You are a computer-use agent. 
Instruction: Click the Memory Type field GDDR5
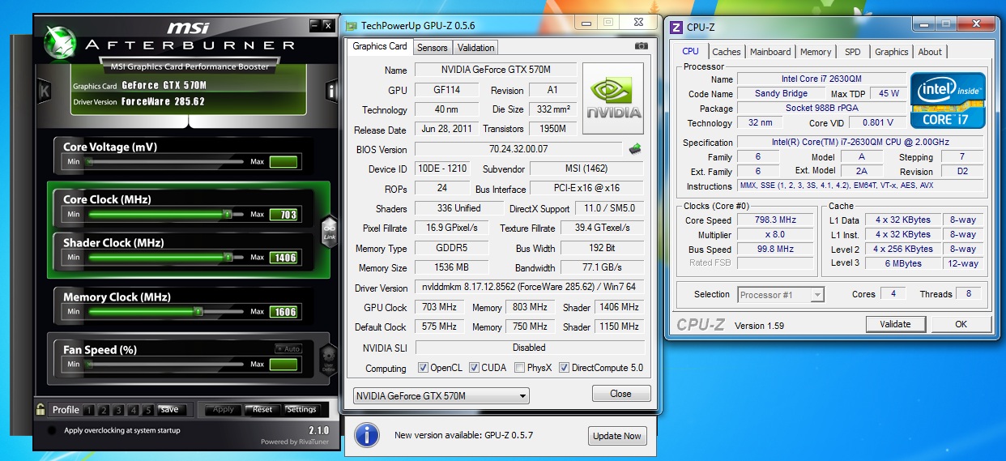click(x=451, y=249)
